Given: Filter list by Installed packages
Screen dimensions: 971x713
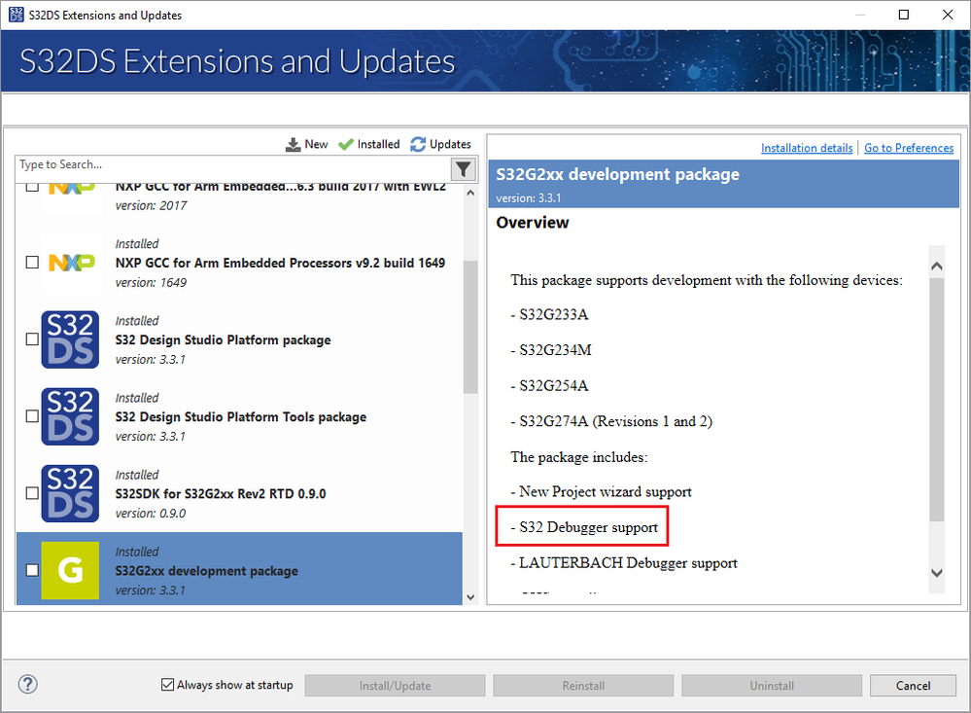Looking at the screenshot, I should pyautogui.click(x=369, y=145).
